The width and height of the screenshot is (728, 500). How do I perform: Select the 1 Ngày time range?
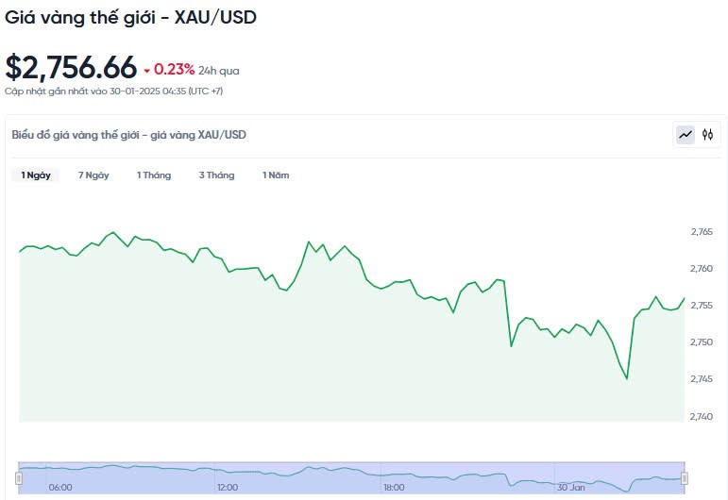pyautogui.click(x=36, y=175)
